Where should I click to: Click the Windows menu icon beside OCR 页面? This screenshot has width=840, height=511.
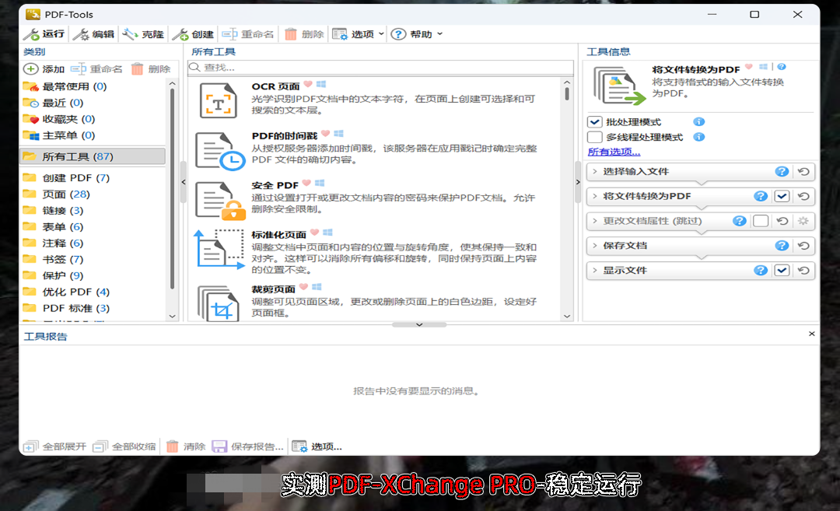pos(321,84)
